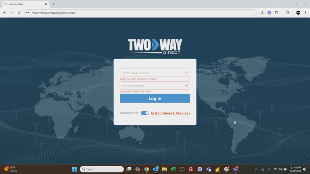This screenshot has height=174, width=310.
Task: Toggle the remember me switch
Action: 145,113
